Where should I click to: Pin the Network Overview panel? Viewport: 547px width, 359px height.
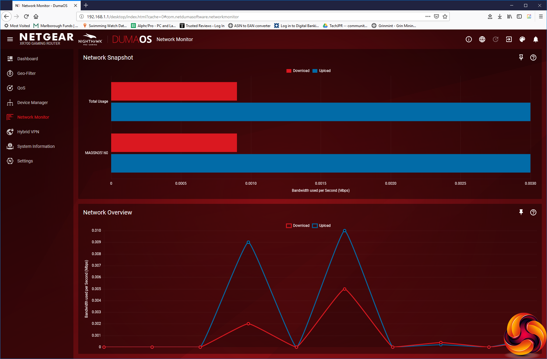(x=521, y=212)
